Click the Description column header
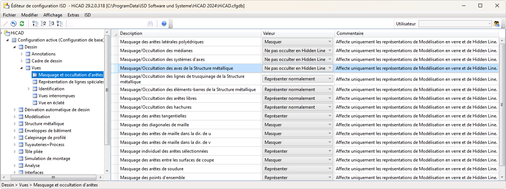506x189 pixels. tap(190, 33)
